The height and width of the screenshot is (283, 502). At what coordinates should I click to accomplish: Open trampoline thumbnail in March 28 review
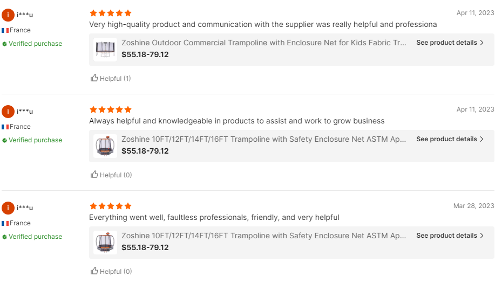pyautogui.click(x=105, y=243)
